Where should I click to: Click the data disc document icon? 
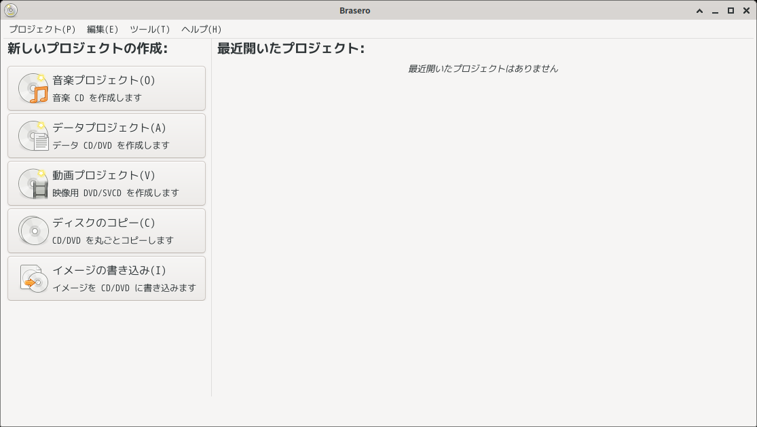33,136
